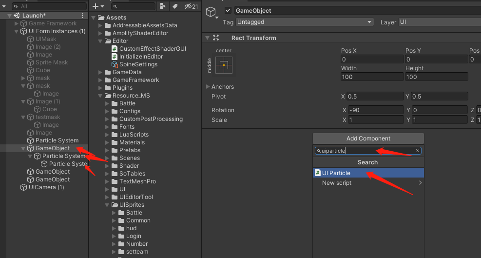The height and width of the screenshot is (258, 481).
Task: Open the Launch scene kebab menu
Action: [84, 16]
